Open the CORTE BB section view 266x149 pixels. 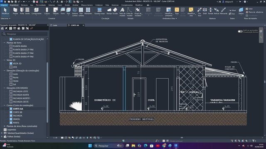[x=17, y=112]
